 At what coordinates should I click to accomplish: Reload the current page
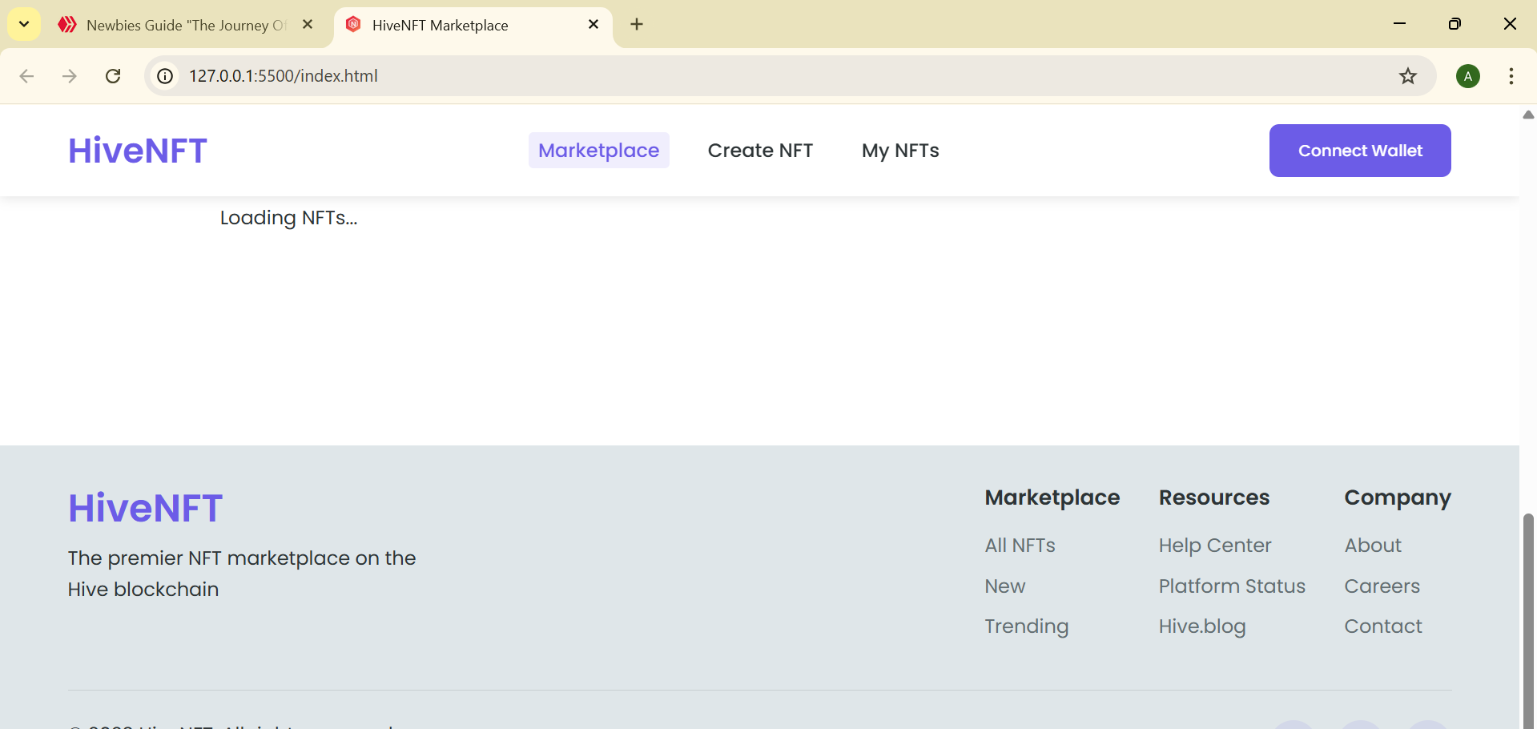[113, 76]
